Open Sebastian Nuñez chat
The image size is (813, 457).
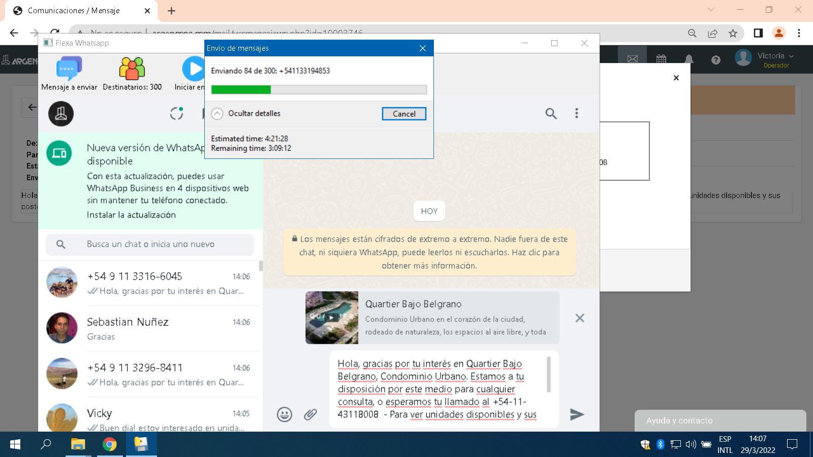click(150, 329)
